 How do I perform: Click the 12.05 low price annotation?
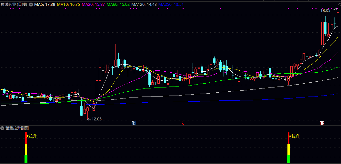(x=96, y=119)
